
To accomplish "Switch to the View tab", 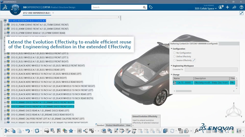I will [128, 125].
